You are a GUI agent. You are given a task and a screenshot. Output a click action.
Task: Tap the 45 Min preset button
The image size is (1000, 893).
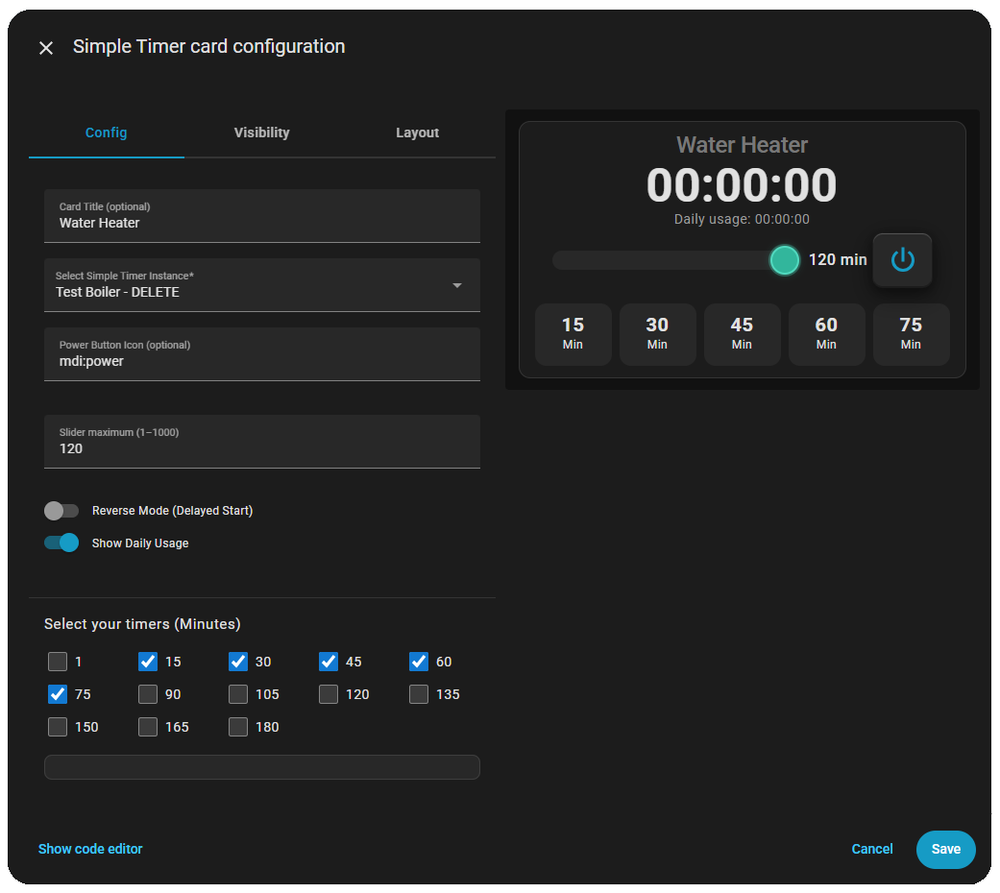(x=742, y=334)
